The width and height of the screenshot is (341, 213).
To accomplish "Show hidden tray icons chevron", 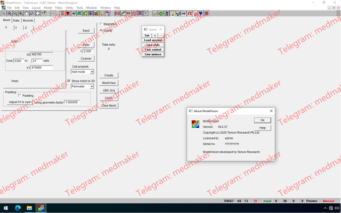I will [x=325, y=208].
